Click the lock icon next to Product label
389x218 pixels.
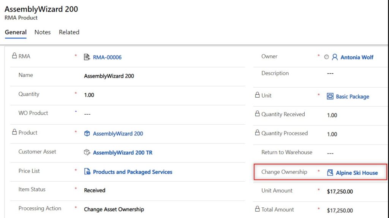click(x=14, y=132)
